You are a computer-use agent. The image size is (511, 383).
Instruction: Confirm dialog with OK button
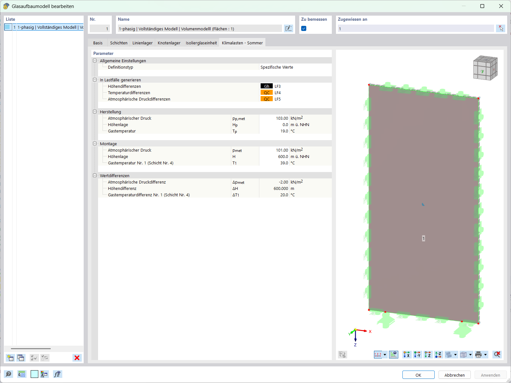(418, 375)
